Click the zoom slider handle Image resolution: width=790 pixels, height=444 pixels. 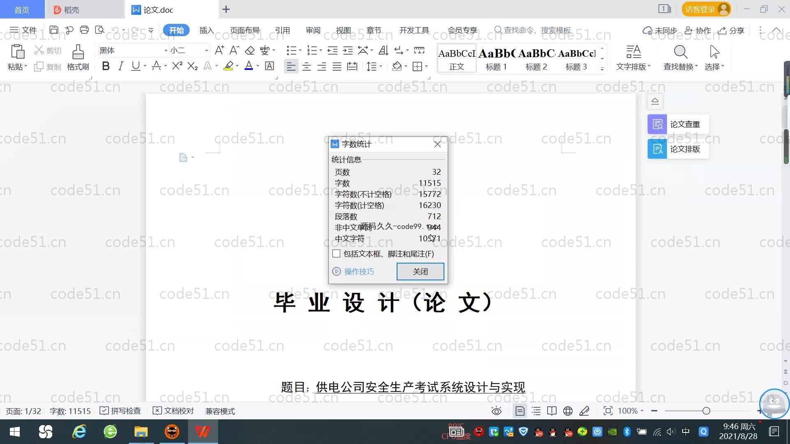pyautogui.click(x=706, y=411)
